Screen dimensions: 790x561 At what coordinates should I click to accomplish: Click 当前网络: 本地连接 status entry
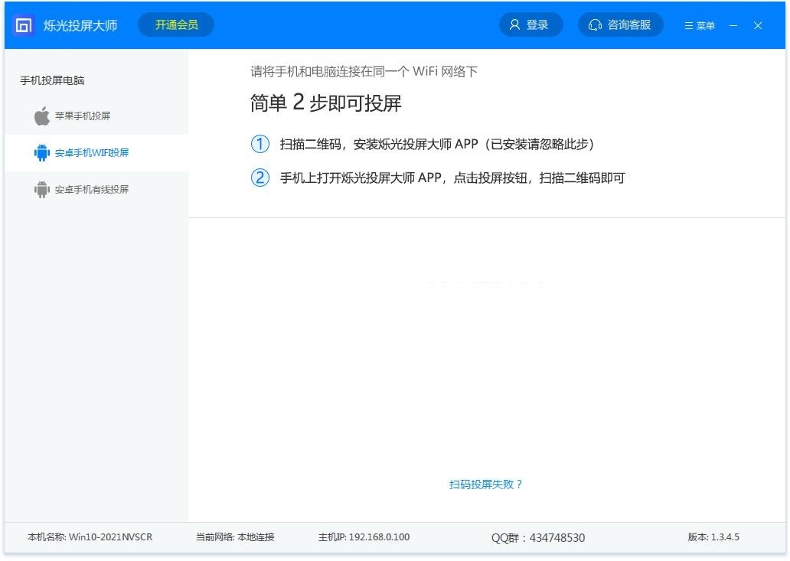coord(235,537)
